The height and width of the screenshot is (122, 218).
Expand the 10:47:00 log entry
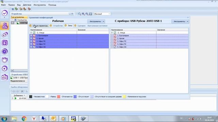[x=13, y=98]
